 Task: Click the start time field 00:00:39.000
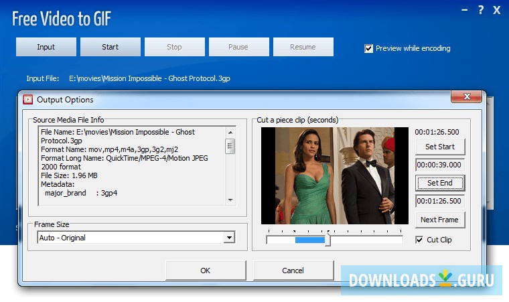pyautogui.click(x=440, y=165)
